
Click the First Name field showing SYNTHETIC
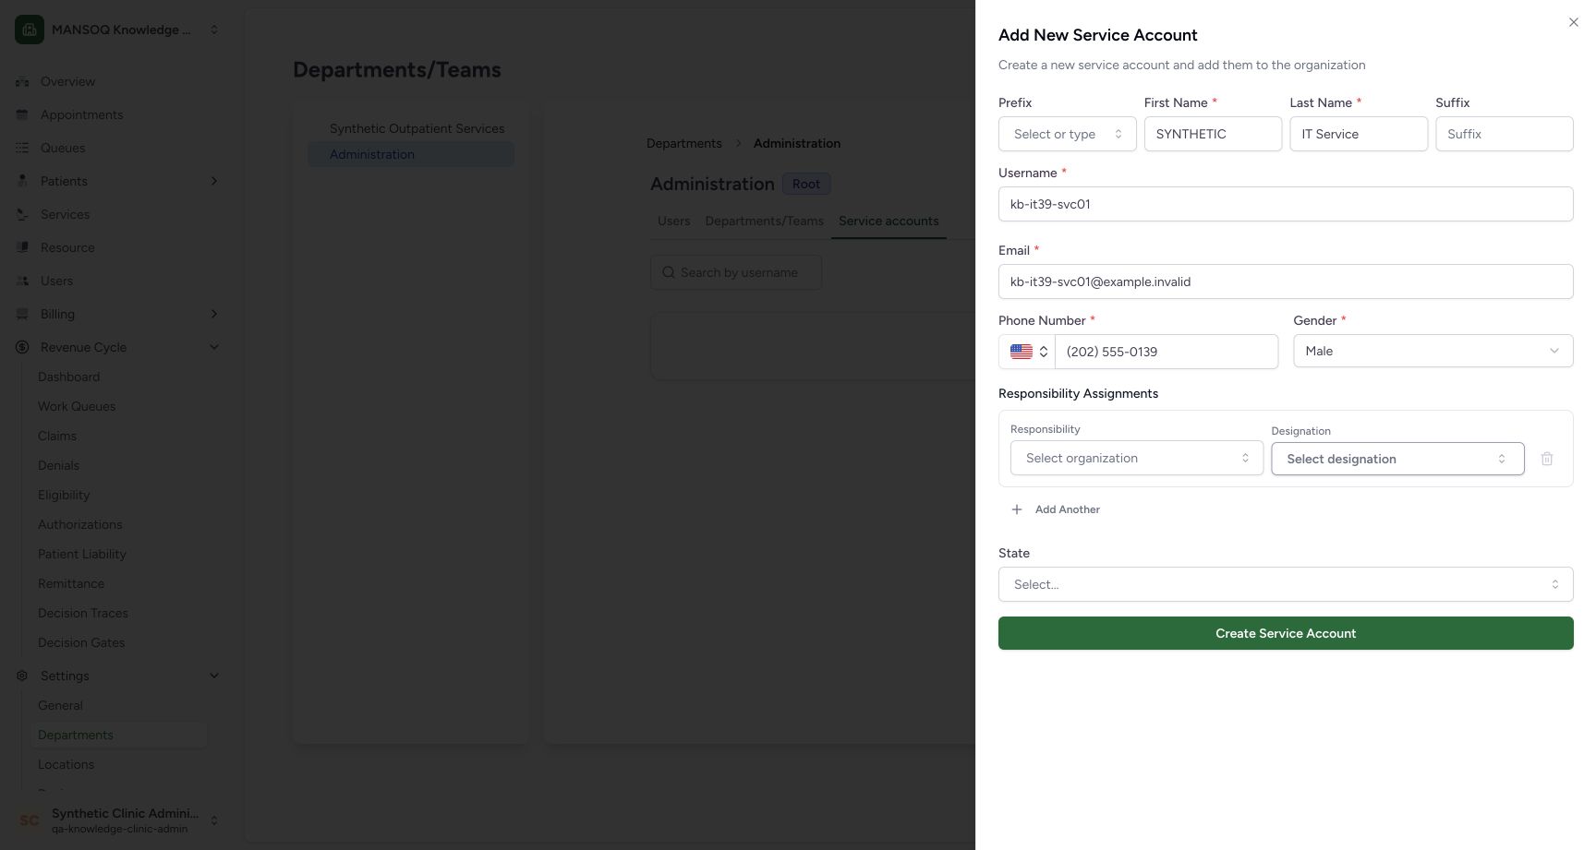(1213, 134)
